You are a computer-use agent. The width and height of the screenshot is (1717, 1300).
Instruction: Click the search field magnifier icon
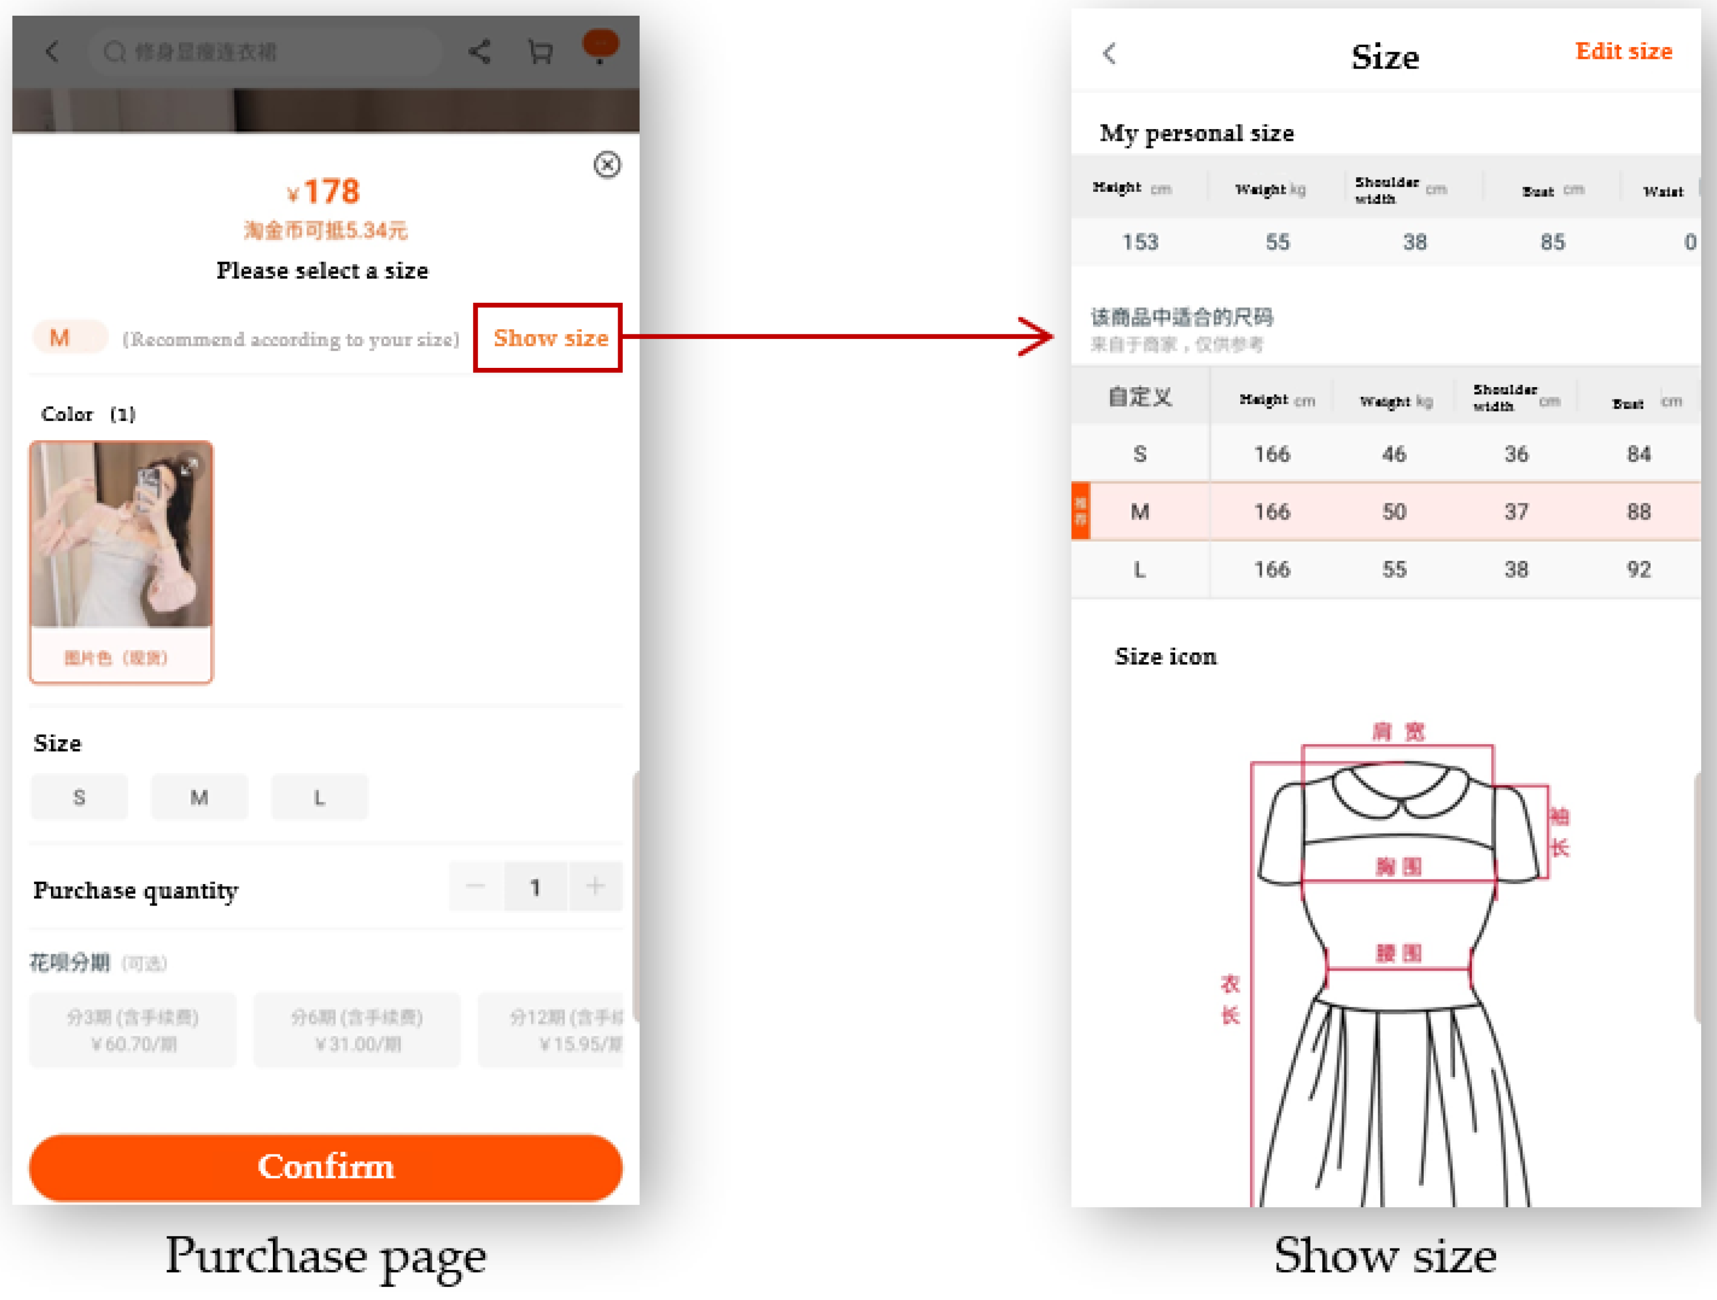(115, 52)
